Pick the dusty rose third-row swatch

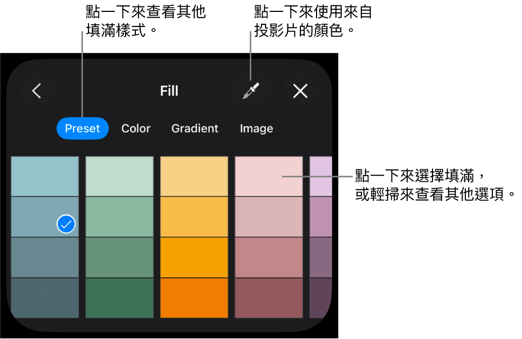pyautogui.click(x=262, y=257)
